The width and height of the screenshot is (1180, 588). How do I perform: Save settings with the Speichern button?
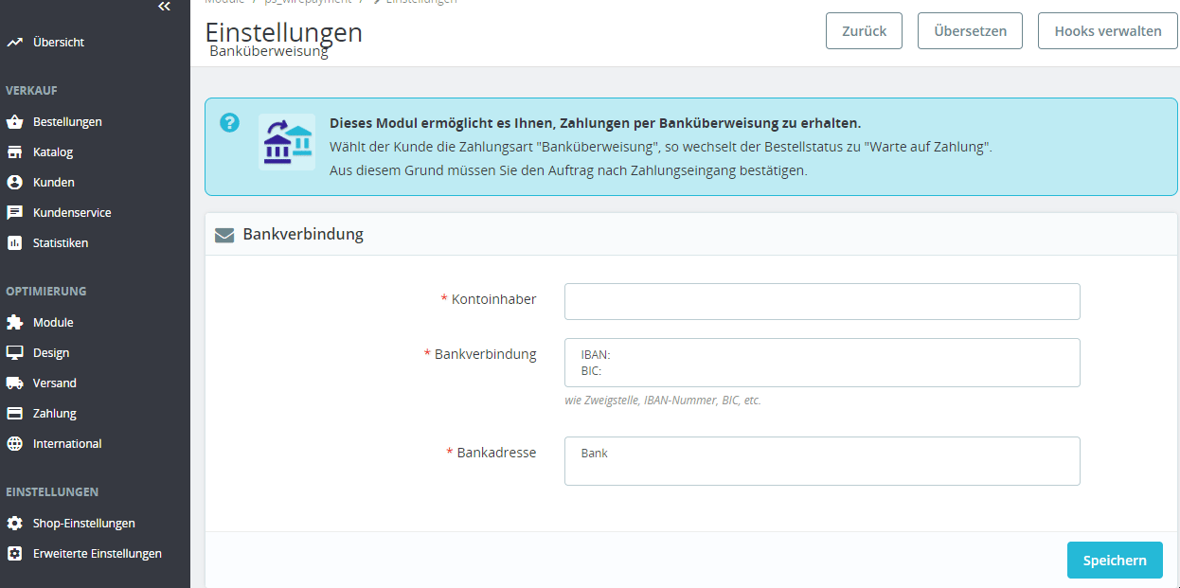(x=1115, y=561)
